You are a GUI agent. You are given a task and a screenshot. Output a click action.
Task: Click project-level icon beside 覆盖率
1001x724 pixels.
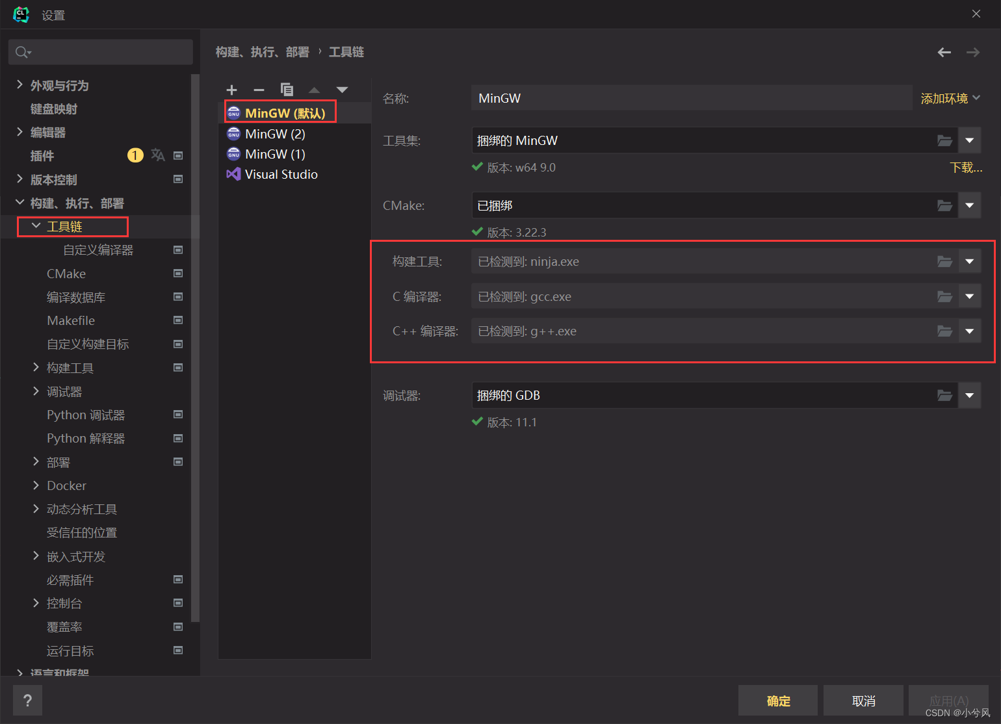178,627
